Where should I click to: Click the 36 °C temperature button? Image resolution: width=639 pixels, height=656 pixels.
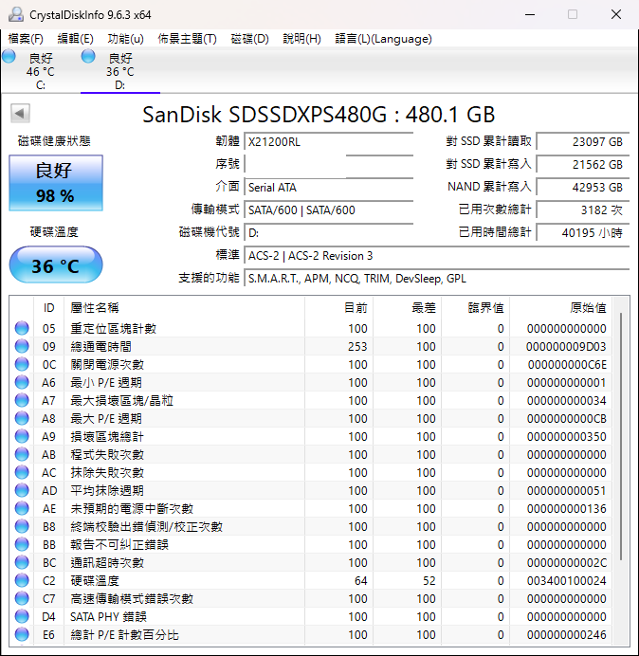(56, 264)
